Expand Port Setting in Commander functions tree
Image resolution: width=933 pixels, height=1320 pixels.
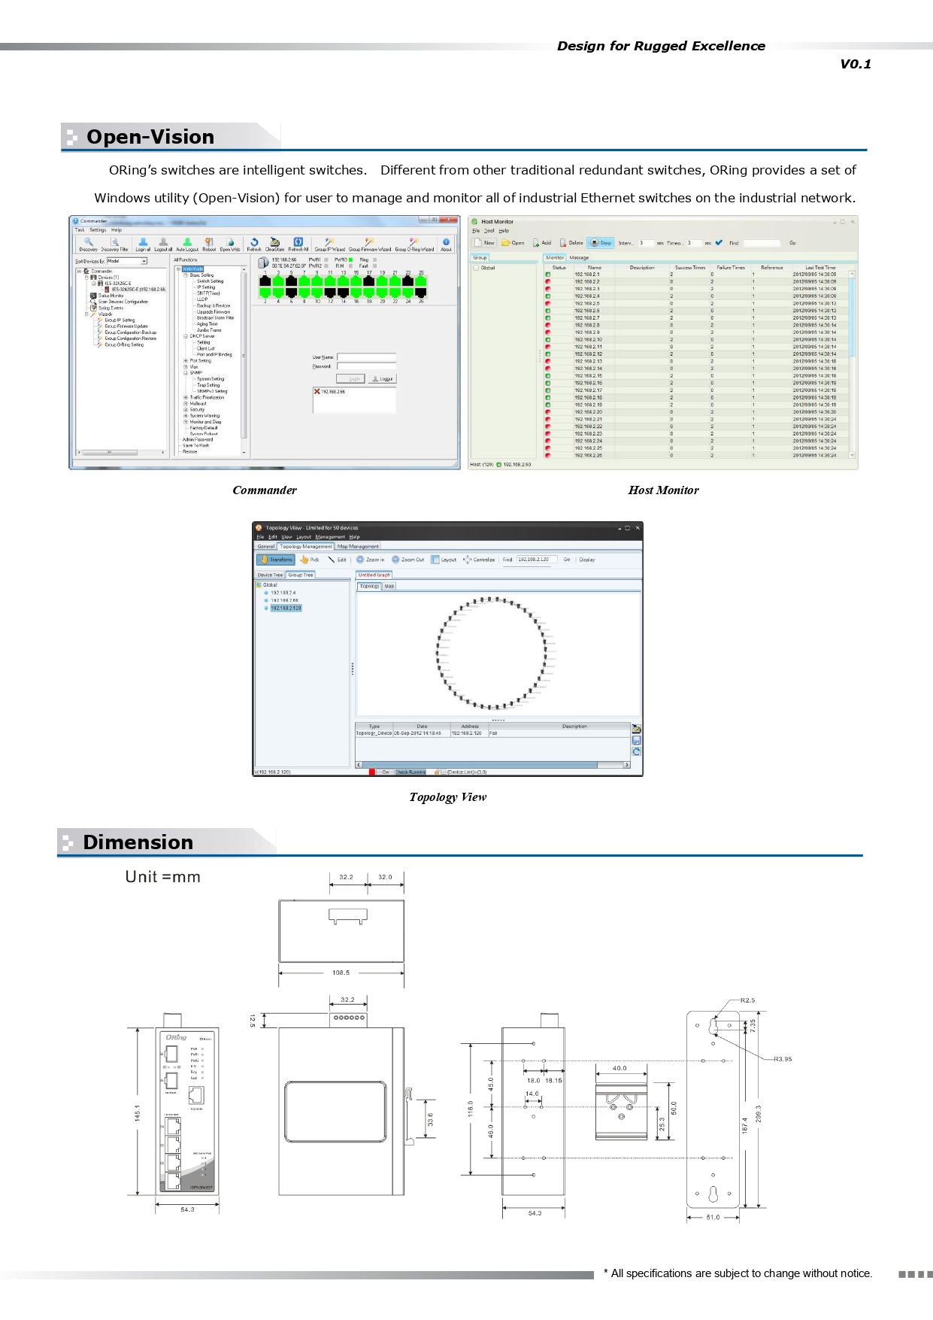tap(186, 360)
